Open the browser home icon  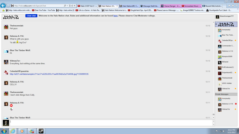coord(229,6)
